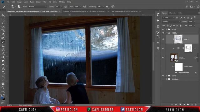Collapse the MODEL group
Image resolution: width=200 pixels, height=112 pixels.
click(167, 33)
